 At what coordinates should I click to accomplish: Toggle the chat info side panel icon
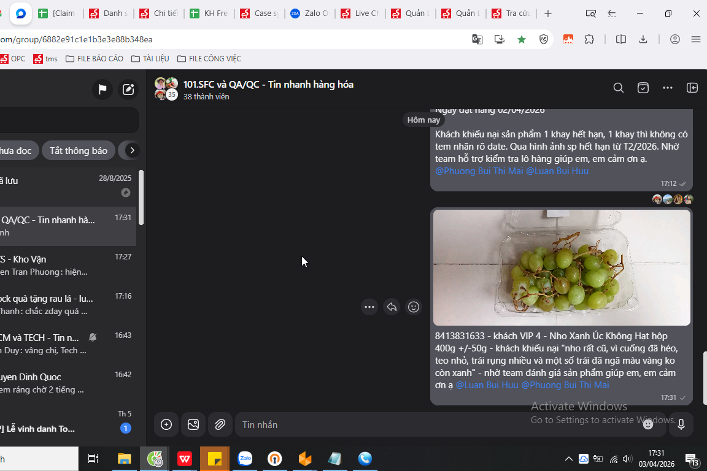[x=692, y=88]
